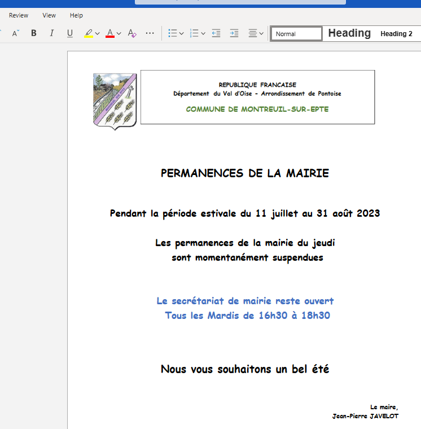421x429 pixels.
Task: Select the commune coat of arms image
Action: click(115, 102)
